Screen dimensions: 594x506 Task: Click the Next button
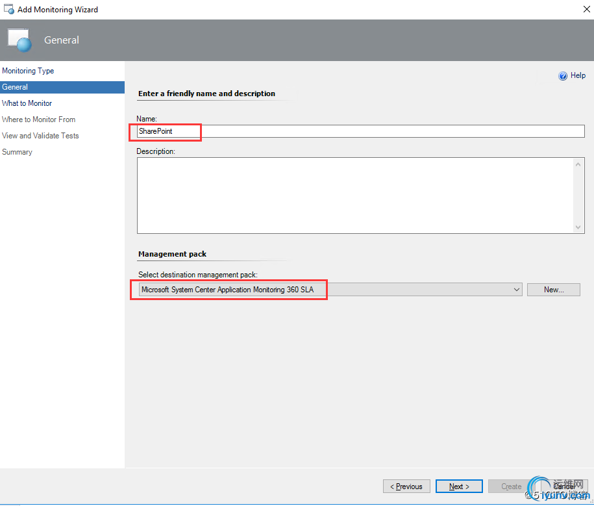coord(459,487)
